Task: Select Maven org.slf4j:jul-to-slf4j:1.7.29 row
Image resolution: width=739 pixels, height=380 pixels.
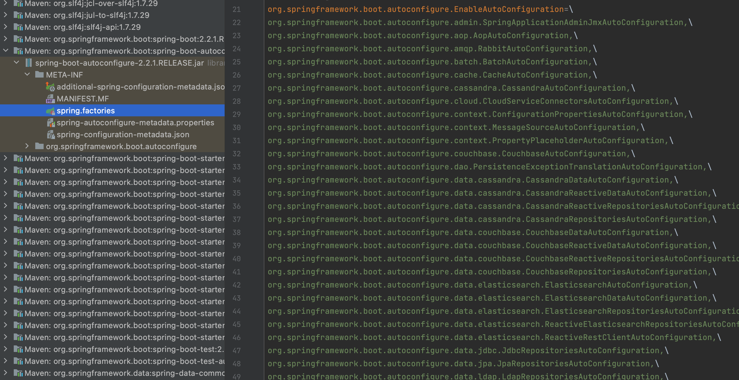Action: pyautogui.click(x=112, y=15)
